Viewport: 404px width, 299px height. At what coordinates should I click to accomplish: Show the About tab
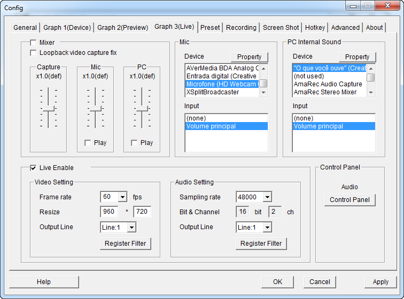[x=375, y=28]
